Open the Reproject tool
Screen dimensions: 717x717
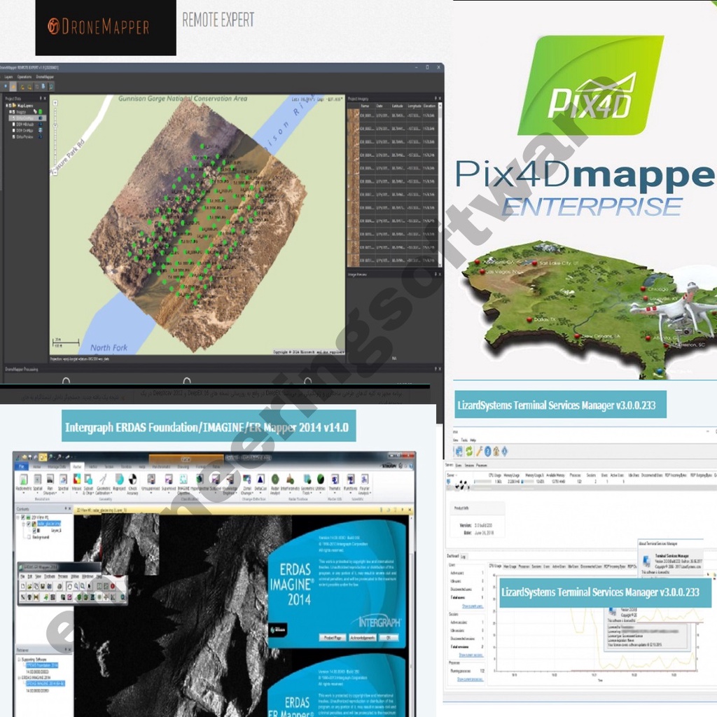click(x=119, y=482)
